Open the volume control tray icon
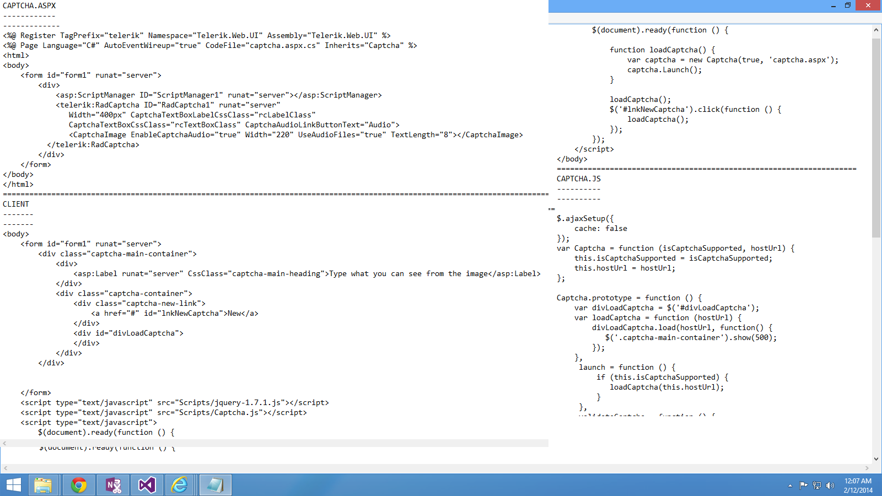Image resolution: width=882 pixels, height=496 pixels. pyautogui.click(x=830, y=486)
